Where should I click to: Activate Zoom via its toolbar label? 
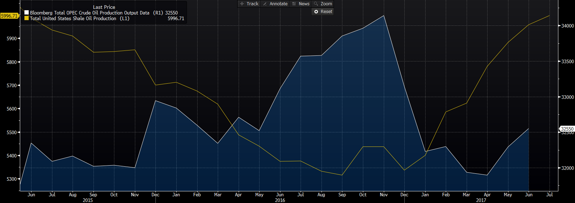click(326, 4)
